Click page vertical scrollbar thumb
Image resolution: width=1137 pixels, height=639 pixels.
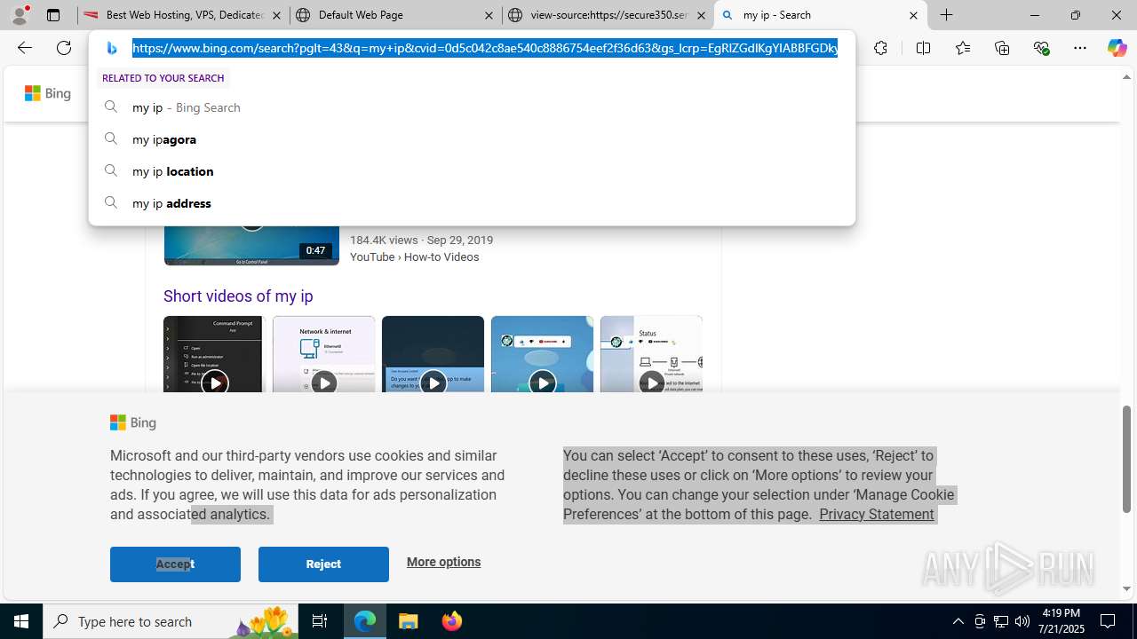click(x=1126, y=459)
